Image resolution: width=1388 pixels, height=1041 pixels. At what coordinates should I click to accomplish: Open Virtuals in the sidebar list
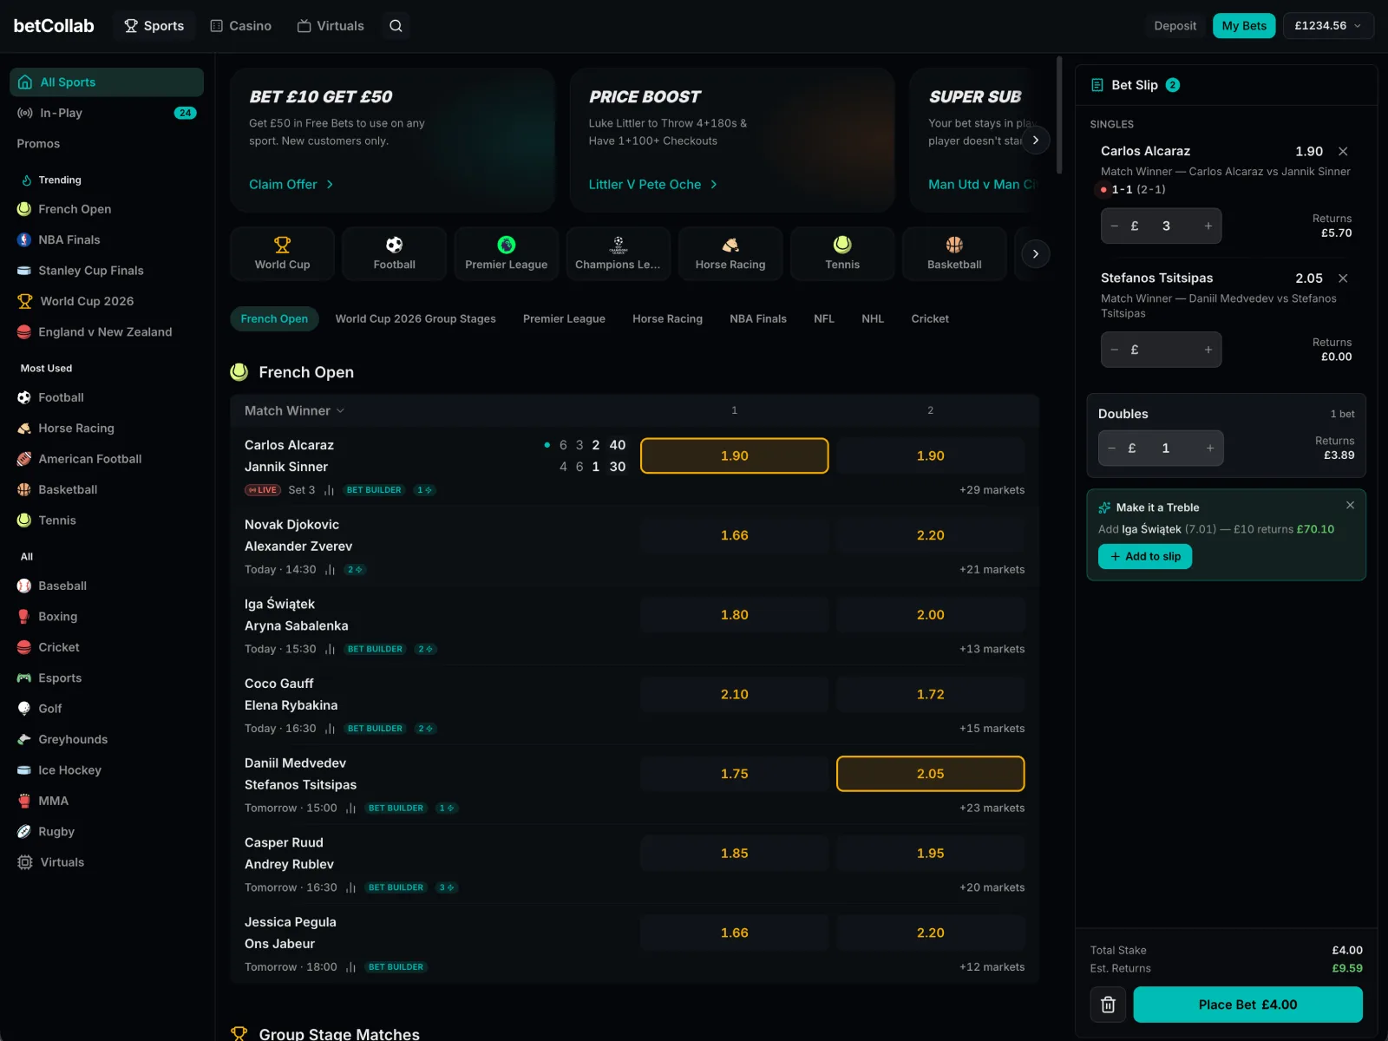coord(107,862)
